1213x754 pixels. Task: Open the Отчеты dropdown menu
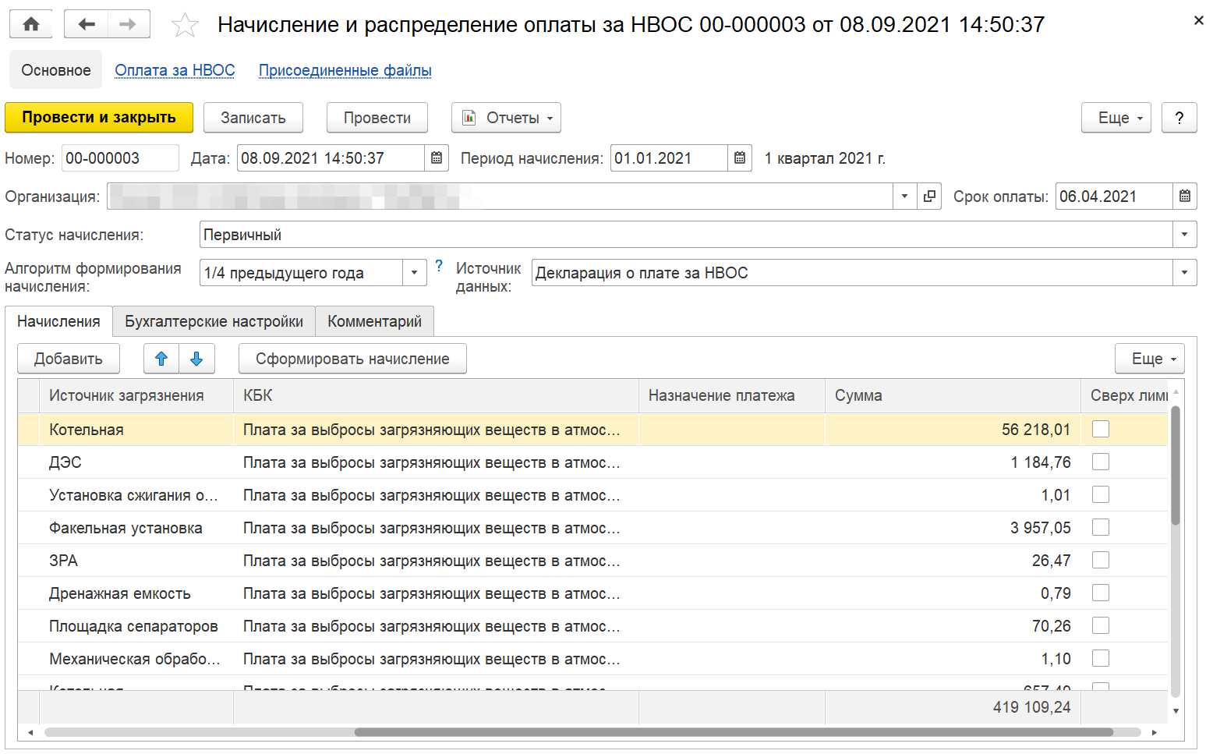click(x=506, y=118)
